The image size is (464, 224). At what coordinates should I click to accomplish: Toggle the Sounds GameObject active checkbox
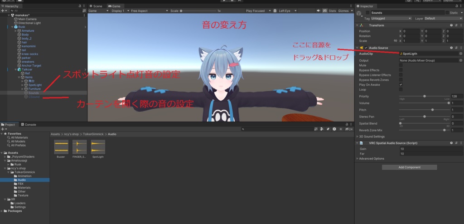point(367,13)
